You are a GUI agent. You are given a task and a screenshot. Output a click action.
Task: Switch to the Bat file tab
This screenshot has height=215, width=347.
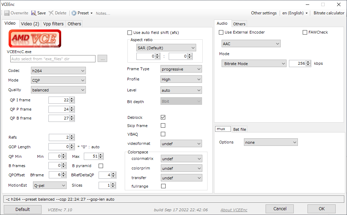click(240, 129)
